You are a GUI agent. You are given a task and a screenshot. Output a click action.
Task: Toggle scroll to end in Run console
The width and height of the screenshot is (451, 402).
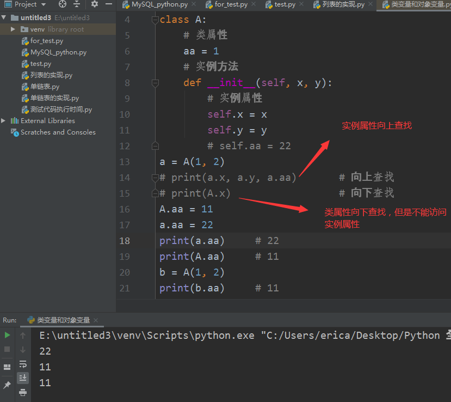pyautogui.click(x=23, y=377)
